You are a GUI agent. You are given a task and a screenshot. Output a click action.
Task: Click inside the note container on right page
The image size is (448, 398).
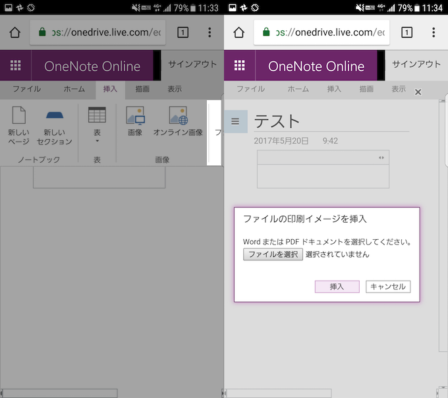click(x=323, y=177)
